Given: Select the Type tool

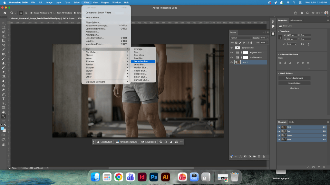Looking at the screenshot, I should (3, 99).
